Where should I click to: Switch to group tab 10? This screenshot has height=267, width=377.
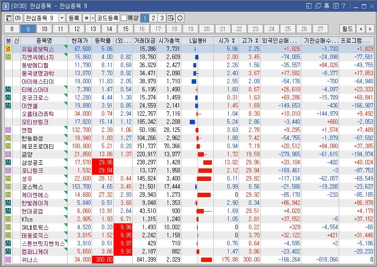tap(45, 29)
